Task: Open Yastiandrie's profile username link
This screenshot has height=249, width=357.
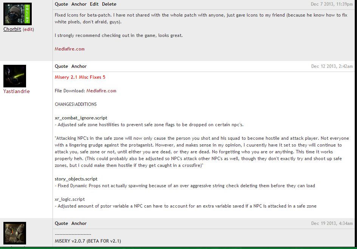Action: click(16, 91)
